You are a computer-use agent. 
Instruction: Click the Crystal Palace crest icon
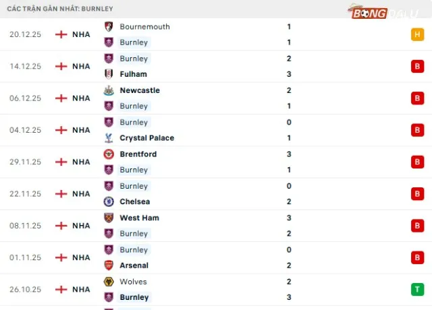point(108,138)
